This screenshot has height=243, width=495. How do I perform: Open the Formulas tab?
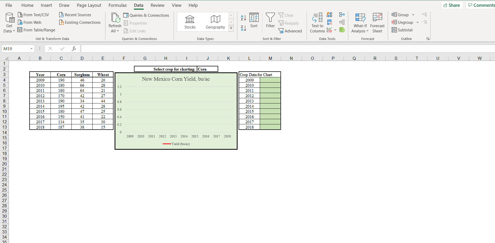[117, 5]
